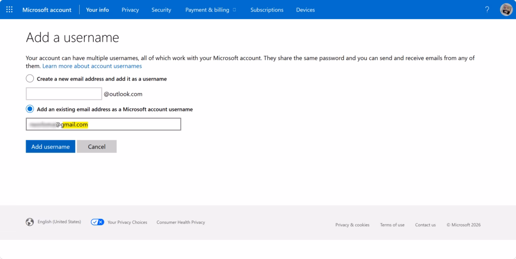This screenshot has height=259, width=516.
Task: Switch to the Security tab
Action: [x=161, y=10]
